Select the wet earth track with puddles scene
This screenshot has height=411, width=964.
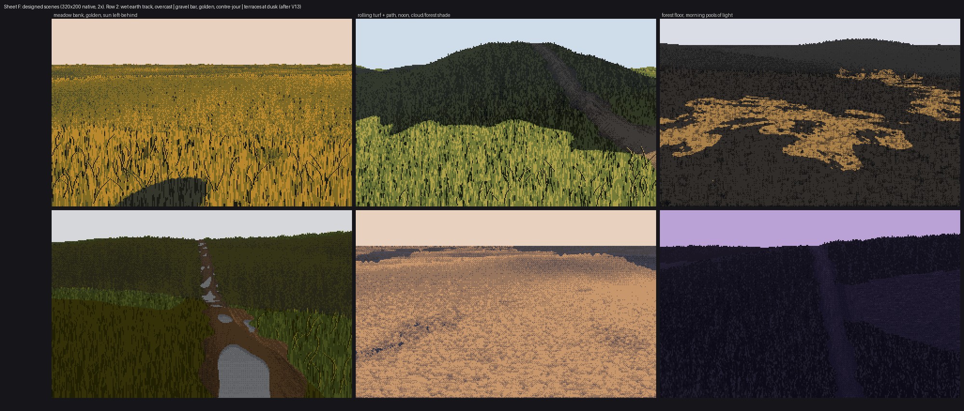(202, 304)
